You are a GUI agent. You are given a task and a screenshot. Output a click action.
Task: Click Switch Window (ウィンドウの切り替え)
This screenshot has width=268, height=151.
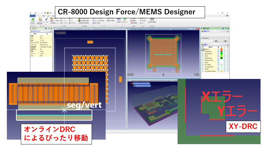[99, 21]
